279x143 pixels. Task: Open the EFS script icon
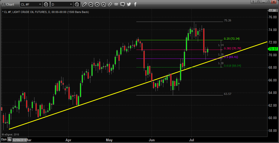click(x=116, y=4)
